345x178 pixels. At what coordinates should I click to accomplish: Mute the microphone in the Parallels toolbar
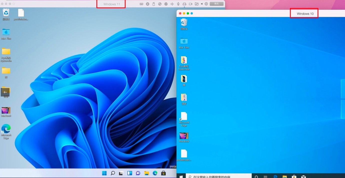pos(178,4)
